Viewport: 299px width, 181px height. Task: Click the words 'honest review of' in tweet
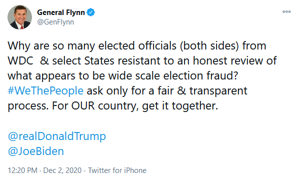pos(234,61)
